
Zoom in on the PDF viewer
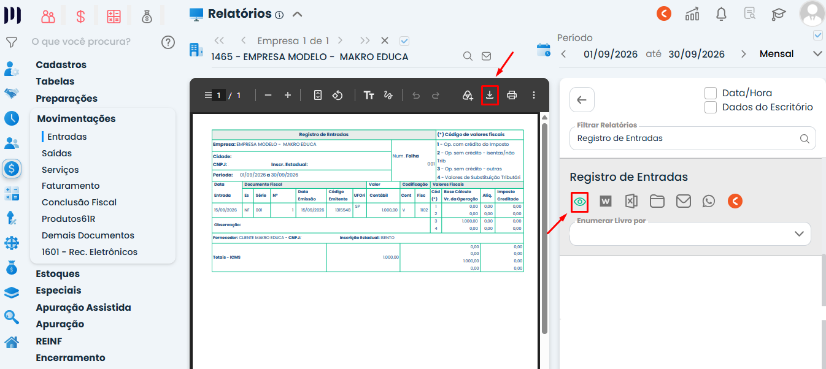[x=288, y=95]
